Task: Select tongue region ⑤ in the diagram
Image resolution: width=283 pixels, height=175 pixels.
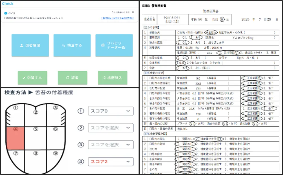Action: pos(35,138)
